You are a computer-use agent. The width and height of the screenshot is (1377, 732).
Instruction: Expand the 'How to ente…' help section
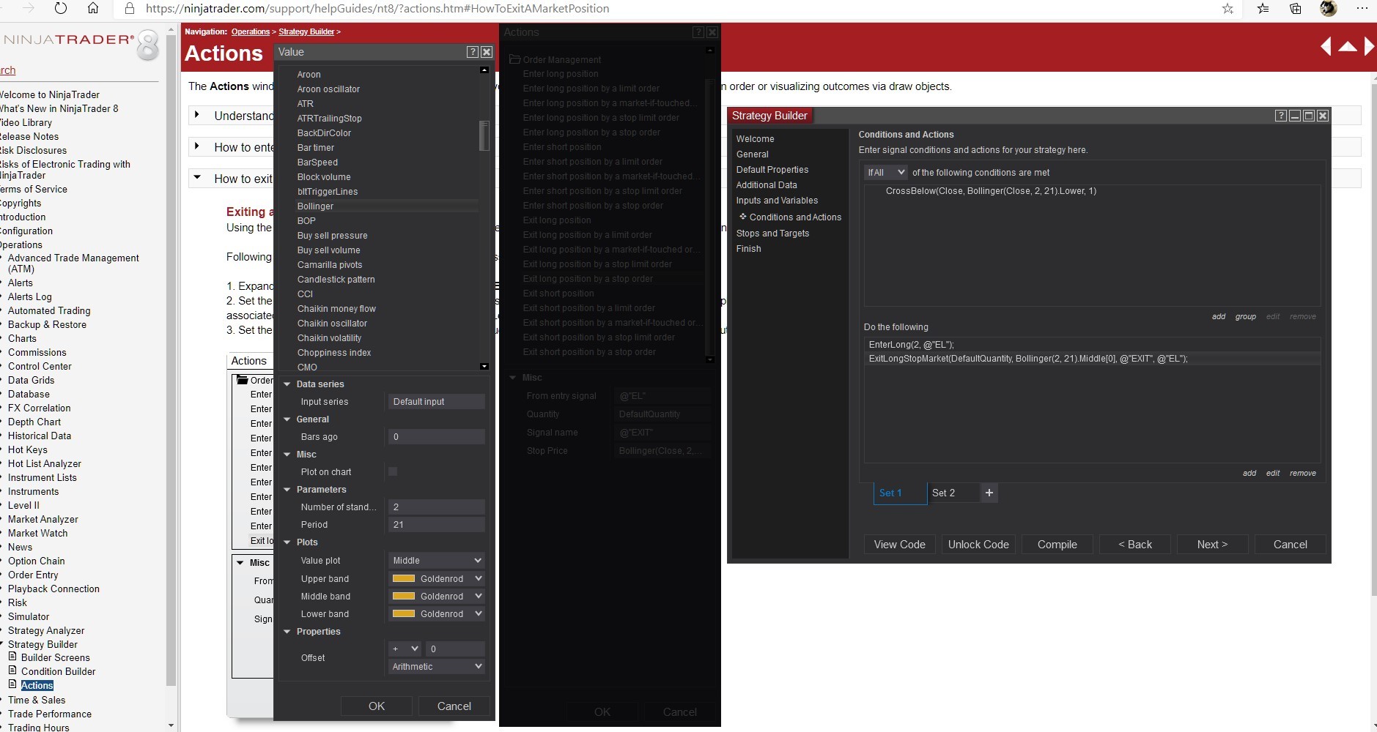click(x=196, y=146)
